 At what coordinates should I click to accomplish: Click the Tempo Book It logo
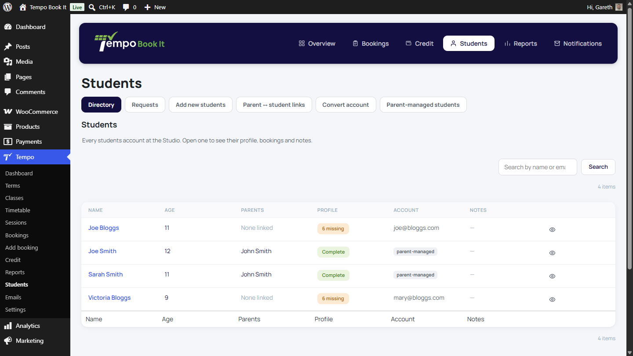(x=130, y=42)
